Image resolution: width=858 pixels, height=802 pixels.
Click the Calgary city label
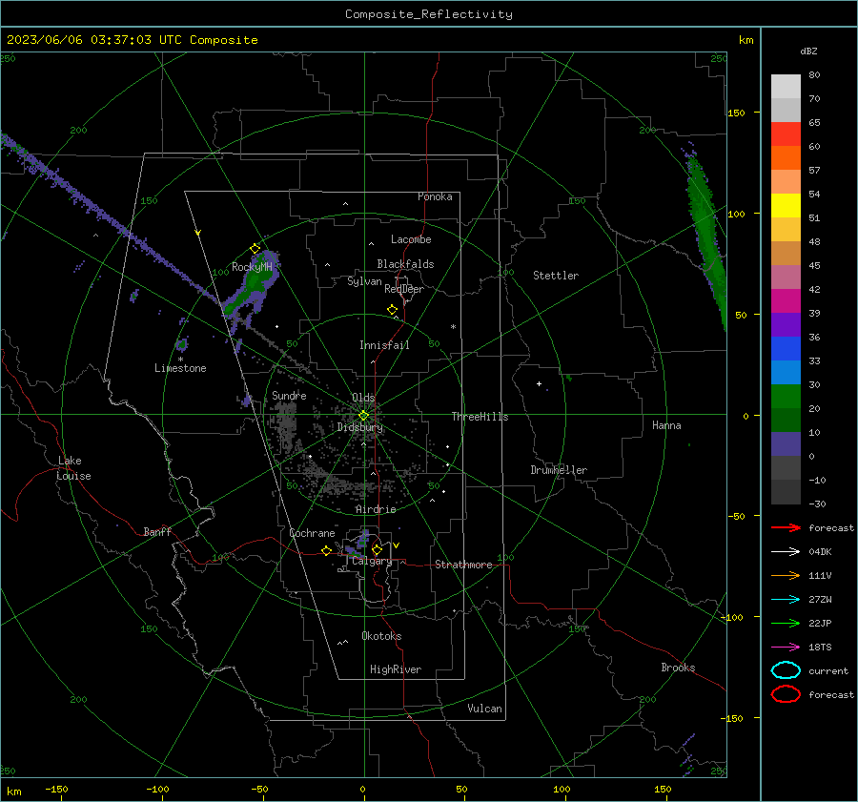click(x=372, y=561)
